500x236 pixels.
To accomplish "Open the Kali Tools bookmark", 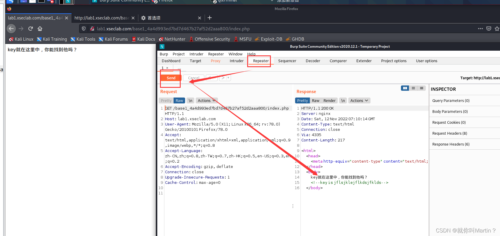I will tap(83, 39).
